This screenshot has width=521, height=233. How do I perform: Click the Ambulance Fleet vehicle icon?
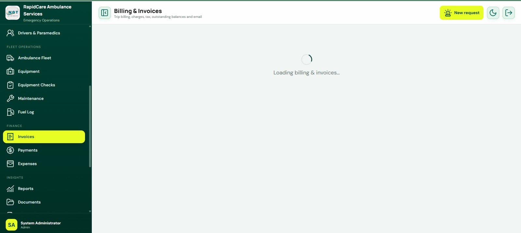point(10,58)
